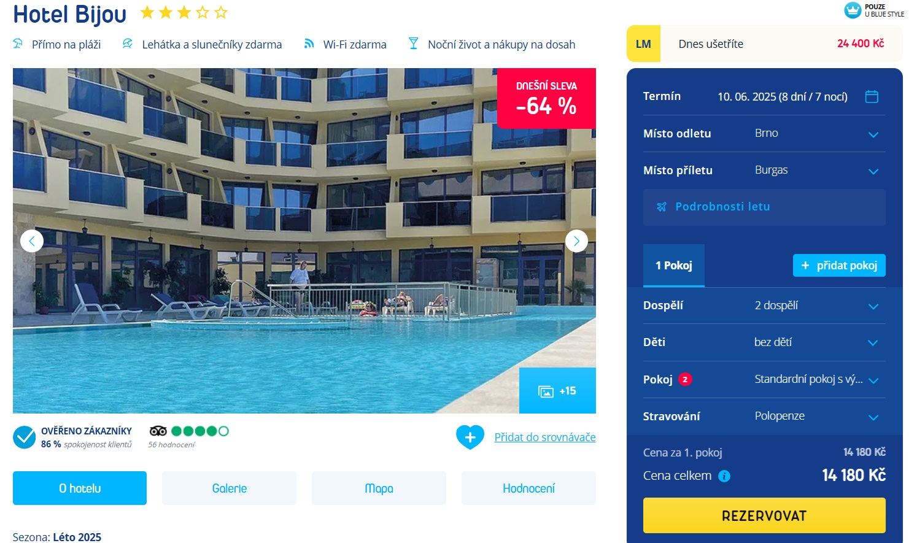Go back to previous hotel photo
Screen dimensions: 909x543
click(x=32, y=241)
